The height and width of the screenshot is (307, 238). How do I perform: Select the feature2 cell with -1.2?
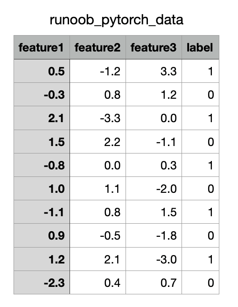98,71
